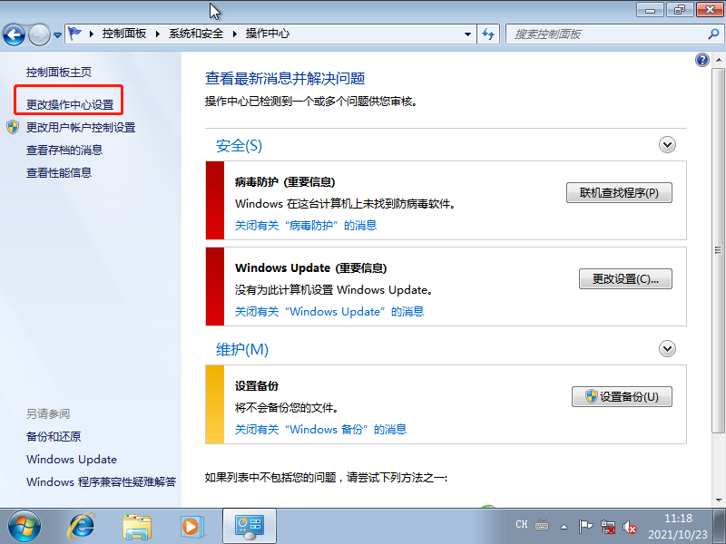Click 联机查找程序(P) button
Screen dimensions: 726x544
(x=619, y=192)
